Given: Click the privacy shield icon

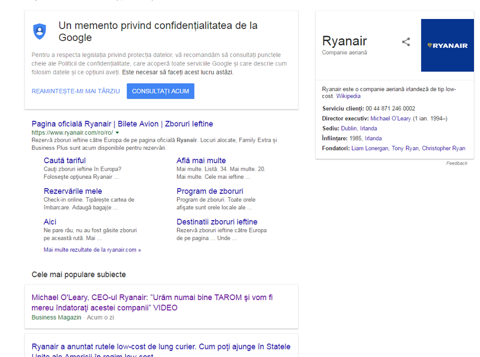Looking at the screenshot, I should [x=39, y=31].
